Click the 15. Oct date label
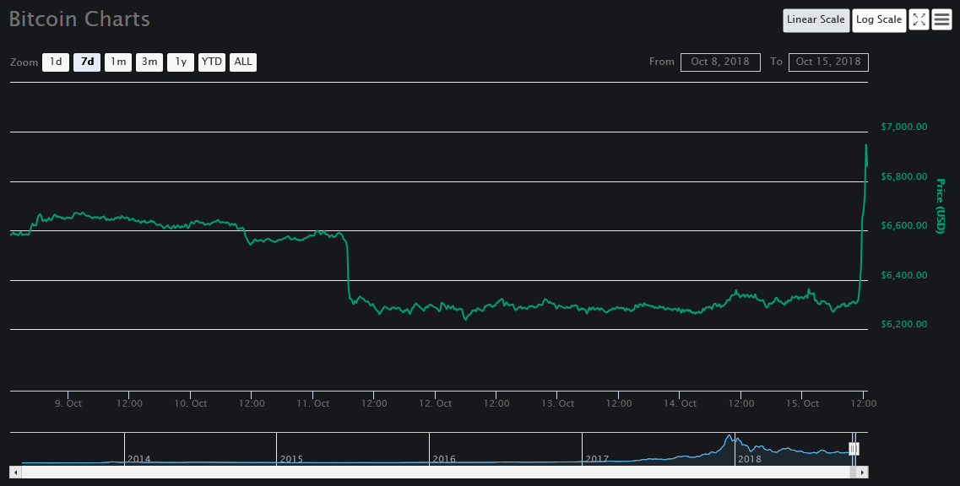 (x=803, y=403)
